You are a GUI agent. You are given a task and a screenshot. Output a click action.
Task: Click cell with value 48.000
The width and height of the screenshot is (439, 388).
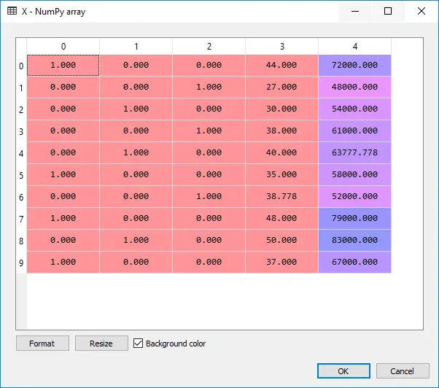(281, 218)
